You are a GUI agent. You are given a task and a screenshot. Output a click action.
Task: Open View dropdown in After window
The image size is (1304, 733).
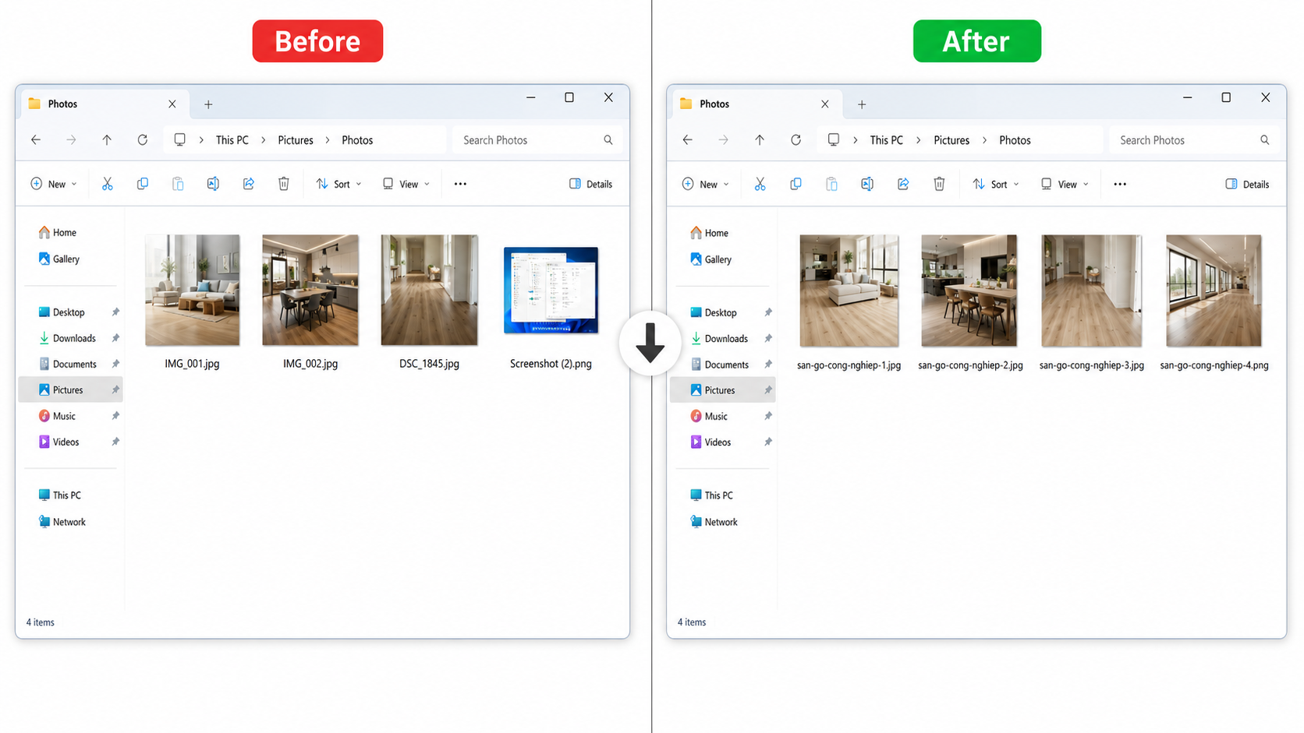click(x=1065, y=184)
